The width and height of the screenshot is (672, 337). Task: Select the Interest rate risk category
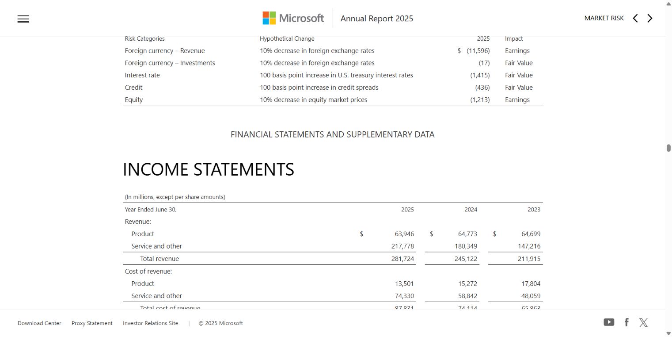tap(142, 75)
